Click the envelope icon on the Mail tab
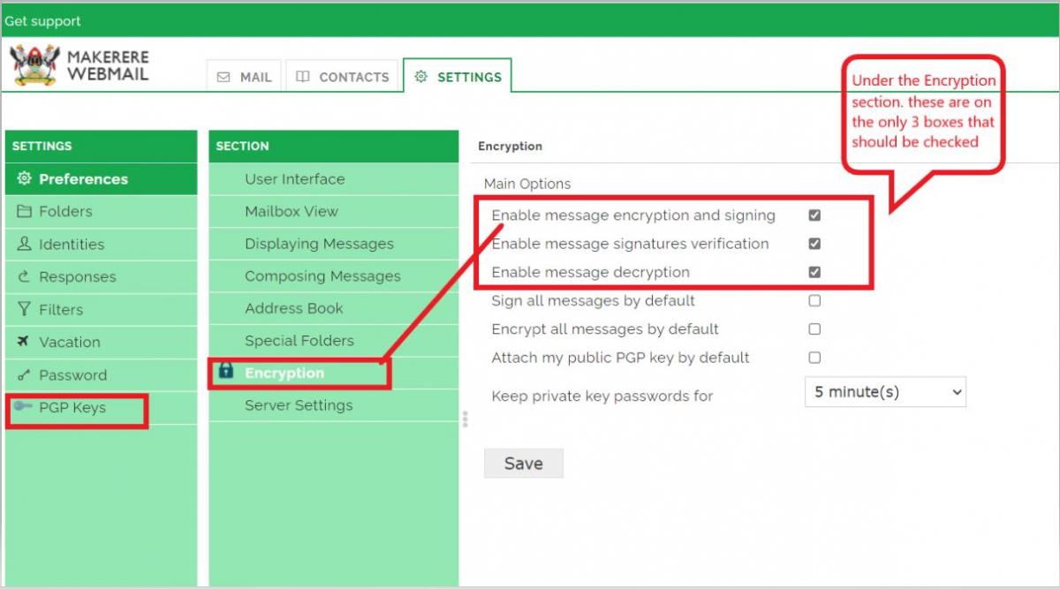Screen dimensions: 1060x589 coord(223,77)
